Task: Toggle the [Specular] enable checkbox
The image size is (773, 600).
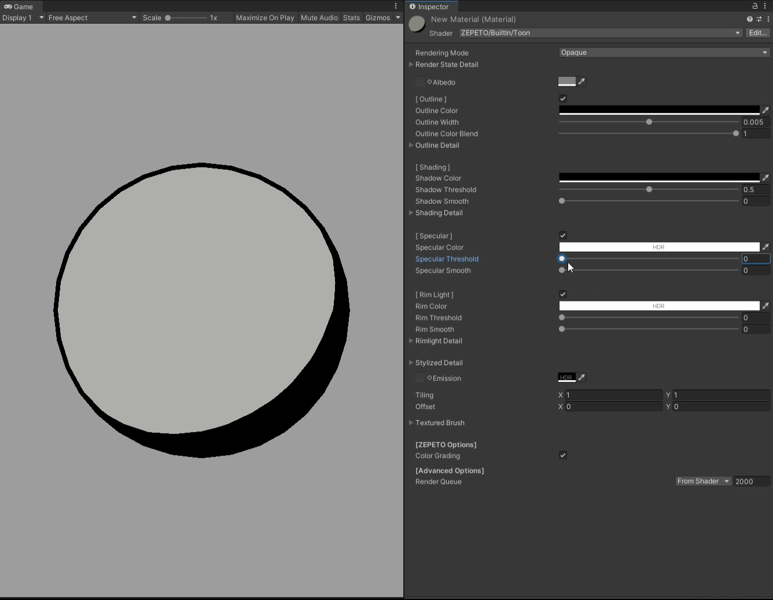Action: pos(562,235)
